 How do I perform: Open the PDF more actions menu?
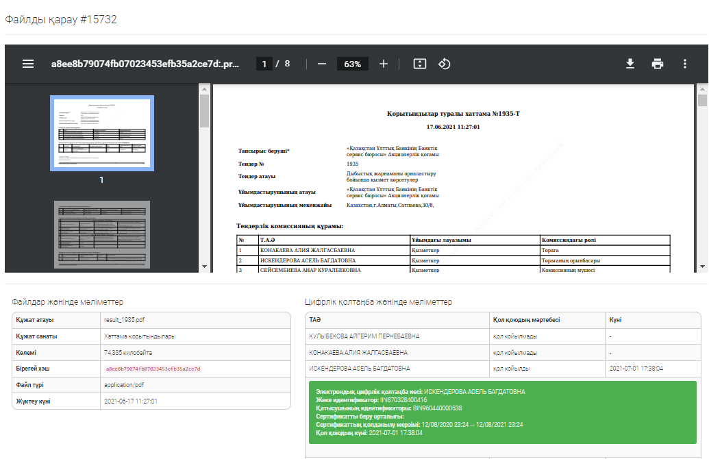pos(684,64)
